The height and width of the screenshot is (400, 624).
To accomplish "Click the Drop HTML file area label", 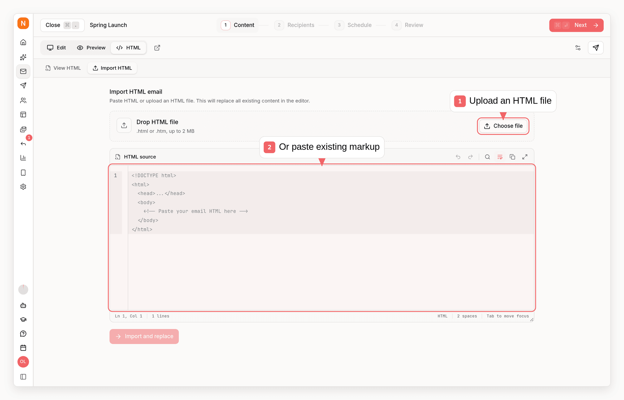I will pos(157,122).
